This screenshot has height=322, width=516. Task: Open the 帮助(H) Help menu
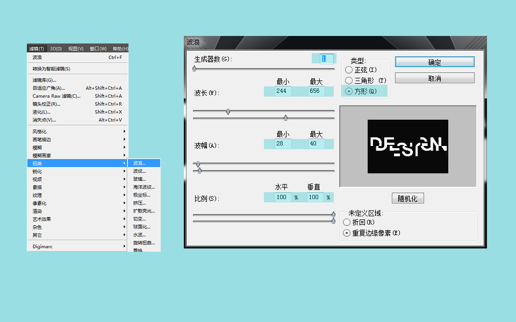(120, 49)
